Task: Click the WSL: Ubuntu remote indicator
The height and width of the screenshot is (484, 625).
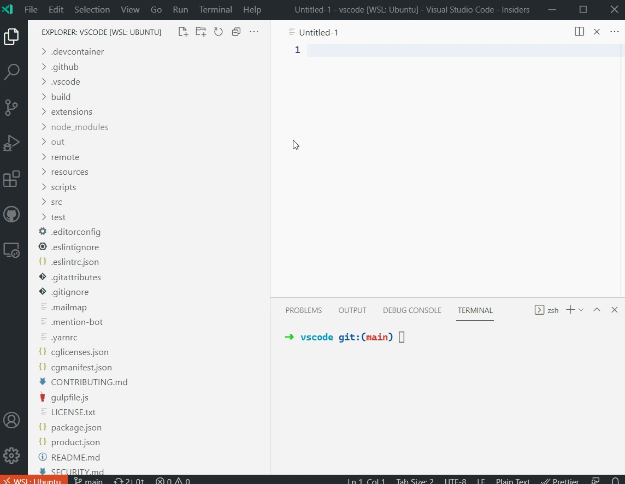Action: click(34, 480)
